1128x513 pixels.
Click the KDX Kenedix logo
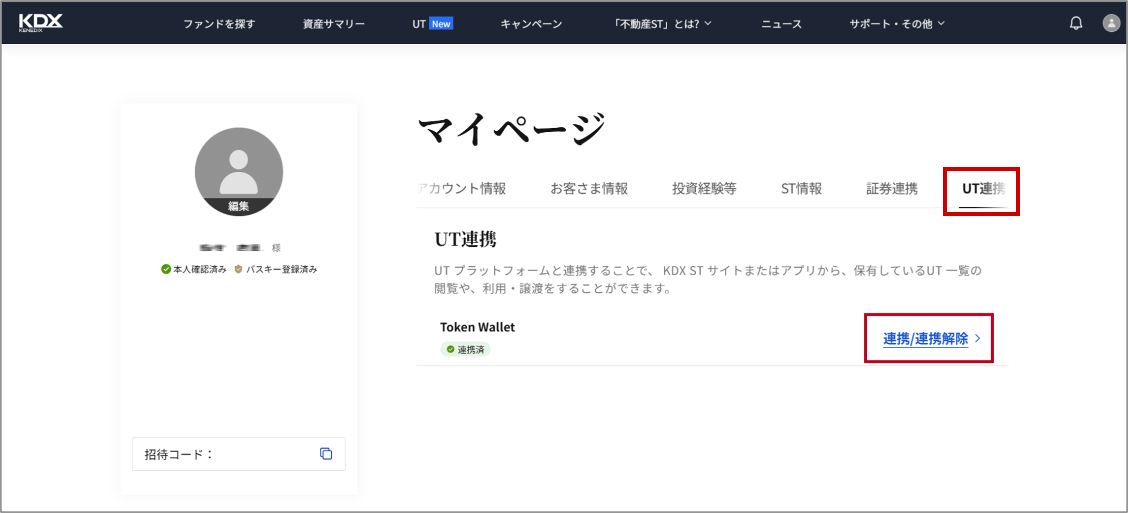[x=40, y=23]
